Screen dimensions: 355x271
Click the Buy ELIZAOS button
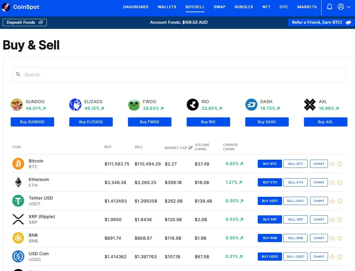91,122
